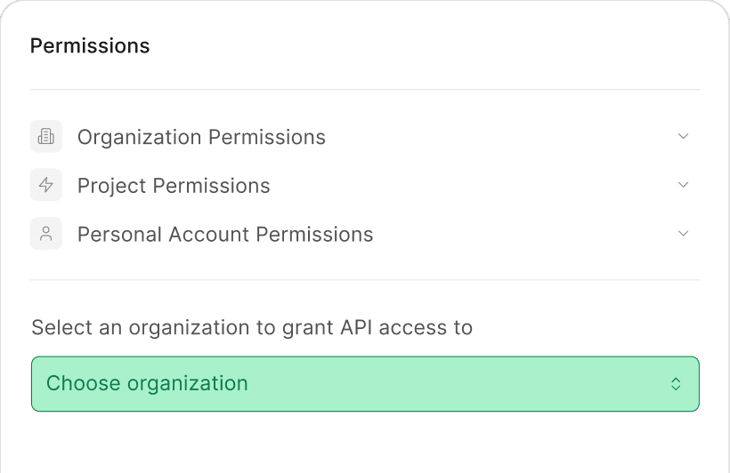The height and width of the screenshot is (473, 730).
Task: Click the green organization select box's empty middle
Action: coord(458,384)
